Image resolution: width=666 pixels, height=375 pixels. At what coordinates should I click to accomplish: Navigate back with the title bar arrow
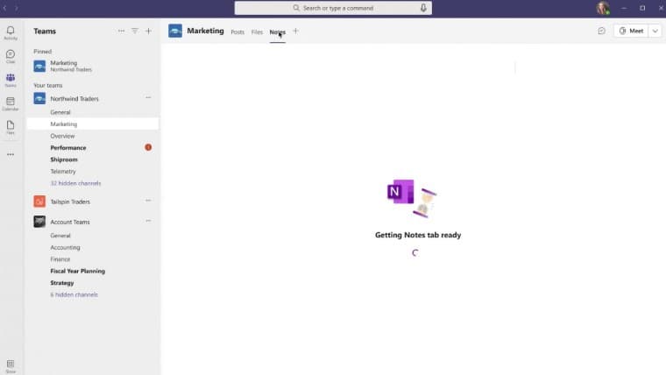click(x=4, y=8)
